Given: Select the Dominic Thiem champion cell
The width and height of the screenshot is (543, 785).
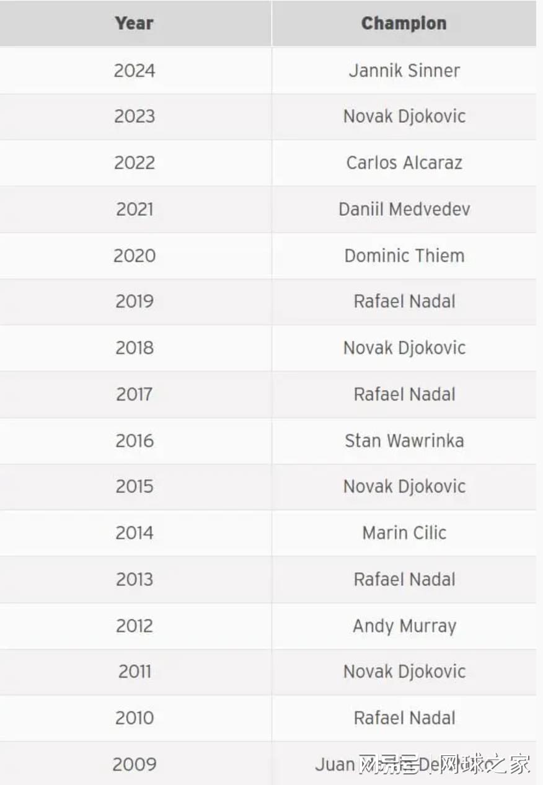Looking at the screenshot, I should point(404,255).
